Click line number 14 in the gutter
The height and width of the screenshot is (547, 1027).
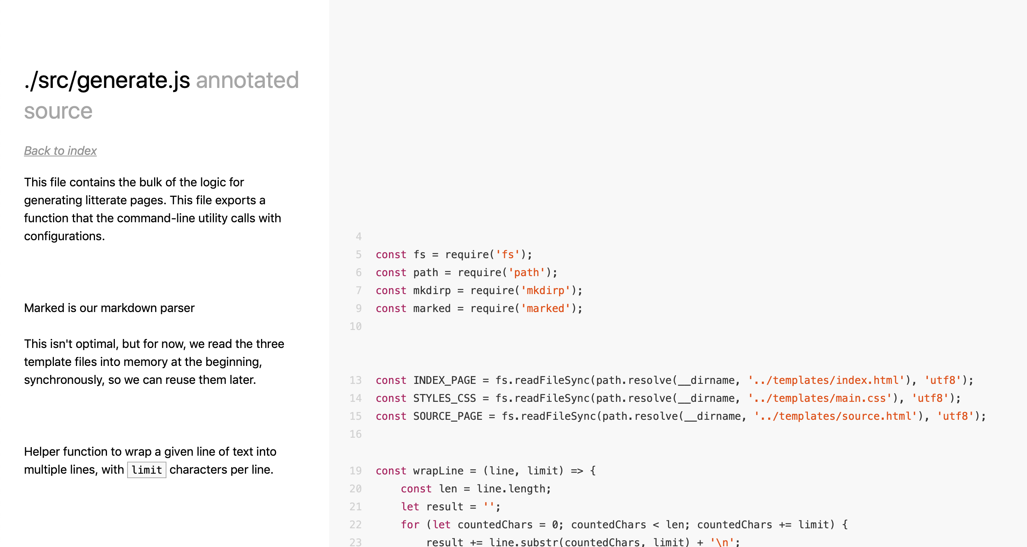click(x=356, y=398)
